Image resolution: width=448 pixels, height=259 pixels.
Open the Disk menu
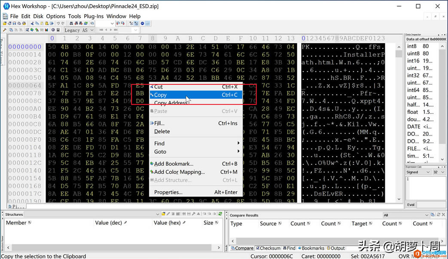[x=38, y=16]
